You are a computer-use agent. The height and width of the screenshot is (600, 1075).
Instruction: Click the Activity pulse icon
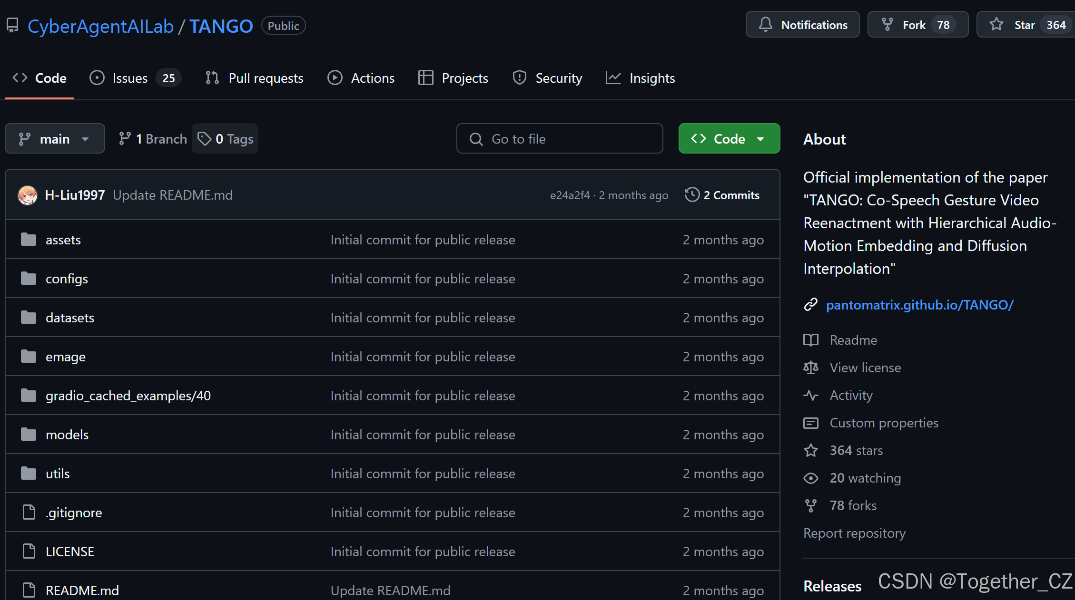811,395
